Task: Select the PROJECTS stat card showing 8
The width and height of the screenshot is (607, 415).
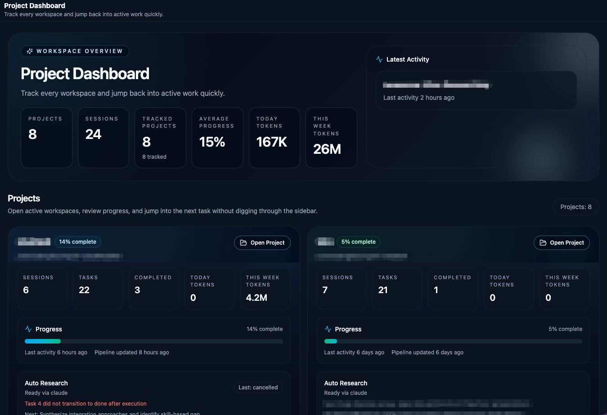Action: click(46, 137)
